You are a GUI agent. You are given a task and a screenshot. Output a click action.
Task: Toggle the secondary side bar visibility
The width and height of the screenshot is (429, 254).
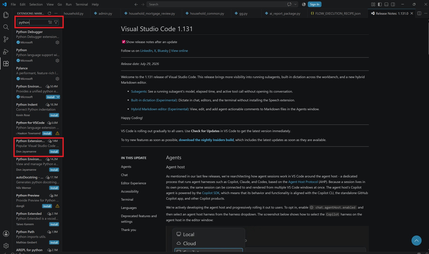point(393,4)
